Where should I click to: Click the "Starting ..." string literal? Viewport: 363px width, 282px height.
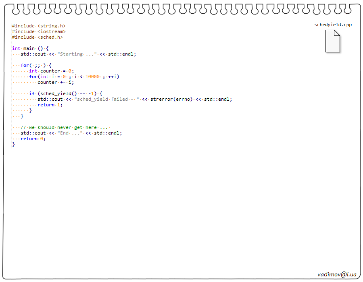[77, 54]
